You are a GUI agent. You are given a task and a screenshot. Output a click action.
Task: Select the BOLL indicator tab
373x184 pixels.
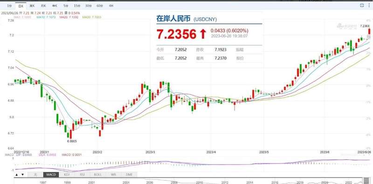click(x=98, y=175)
